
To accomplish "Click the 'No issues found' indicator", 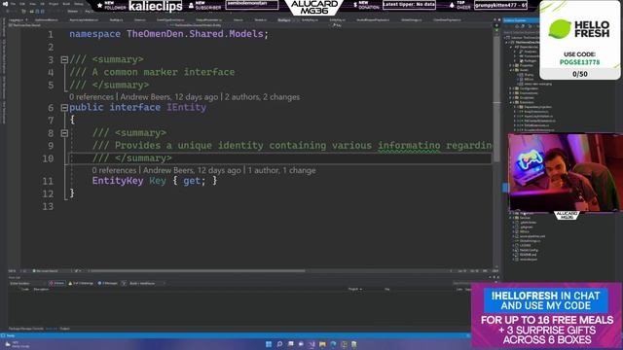I will coord(46,271).
